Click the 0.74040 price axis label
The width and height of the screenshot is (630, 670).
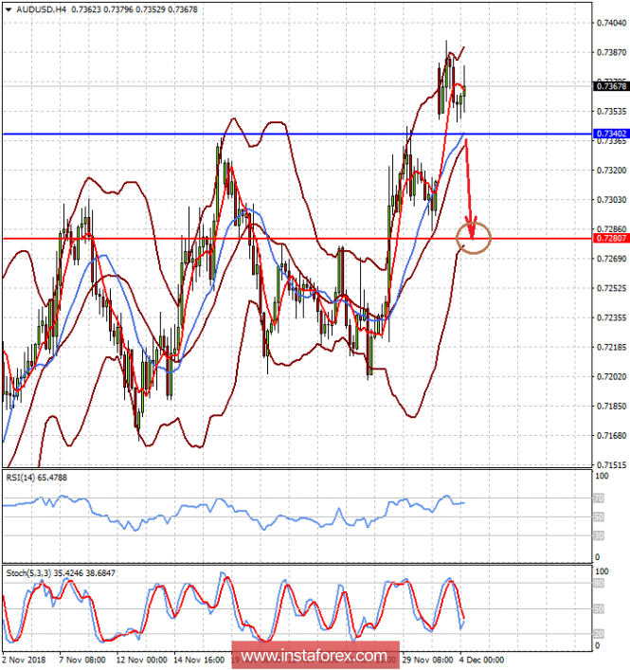(x=609, y=21)
